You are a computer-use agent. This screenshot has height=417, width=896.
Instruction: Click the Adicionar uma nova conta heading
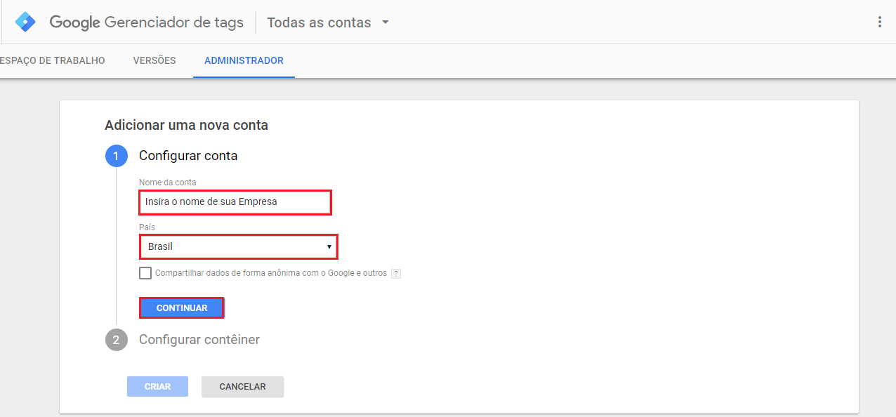click(186, 126)
